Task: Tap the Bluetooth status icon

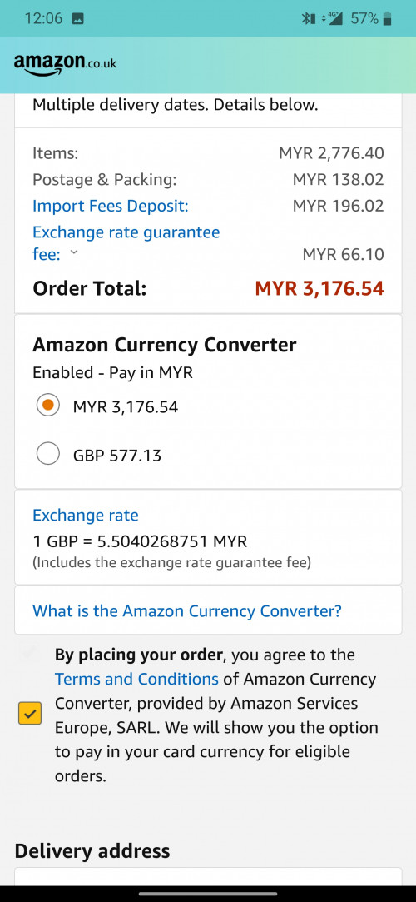Action: click(308, 18)
